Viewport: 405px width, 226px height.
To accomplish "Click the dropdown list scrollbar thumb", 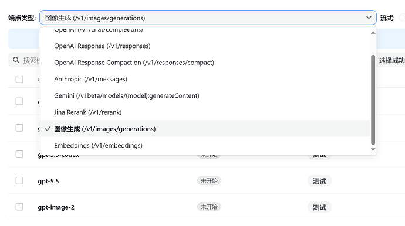I will pyautogui.click(x=373, y=100).
